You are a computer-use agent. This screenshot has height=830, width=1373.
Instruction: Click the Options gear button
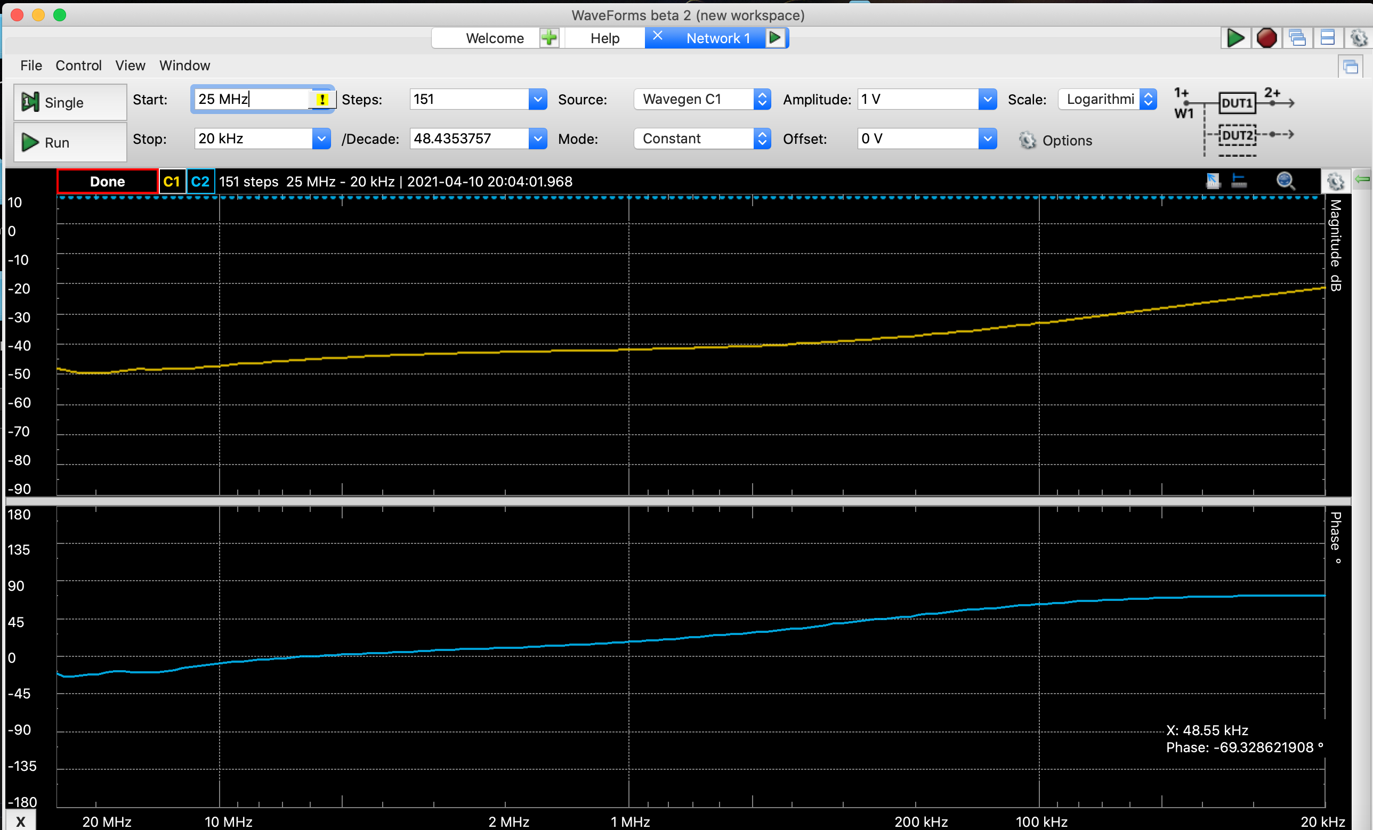[1056, 141]
